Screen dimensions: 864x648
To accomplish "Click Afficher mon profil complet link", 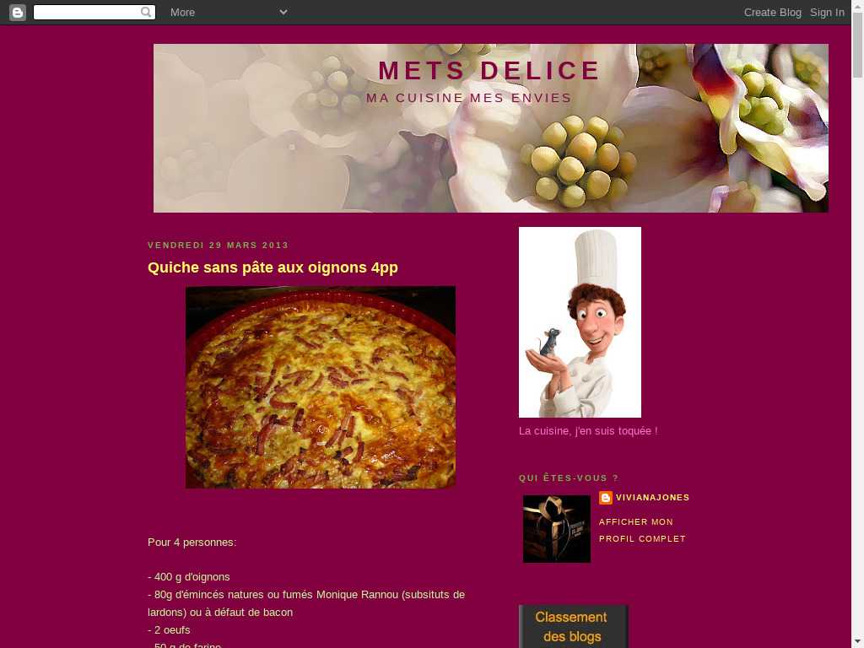I will [x=642, y=530].
